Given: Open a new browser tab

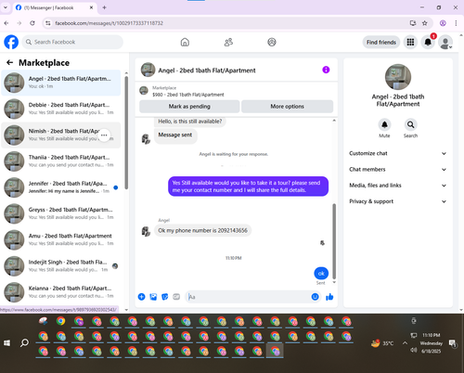Looking at the screenshot, I should pos(104,7).
